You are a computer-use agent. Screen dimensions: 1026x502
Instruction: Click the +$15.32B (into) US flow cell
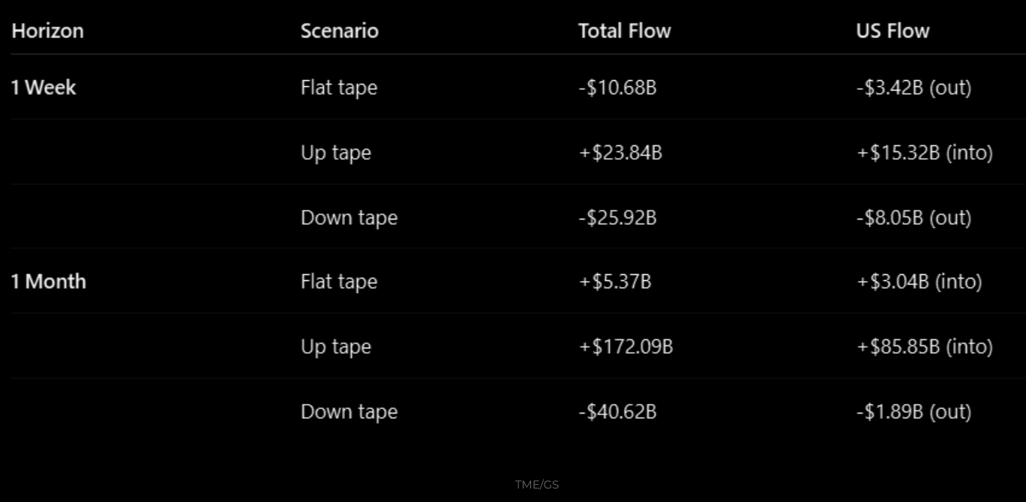coord(925,153)
